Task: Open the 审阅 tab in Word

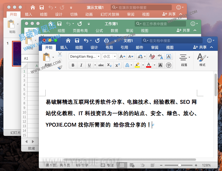Action: coord(155,47)
